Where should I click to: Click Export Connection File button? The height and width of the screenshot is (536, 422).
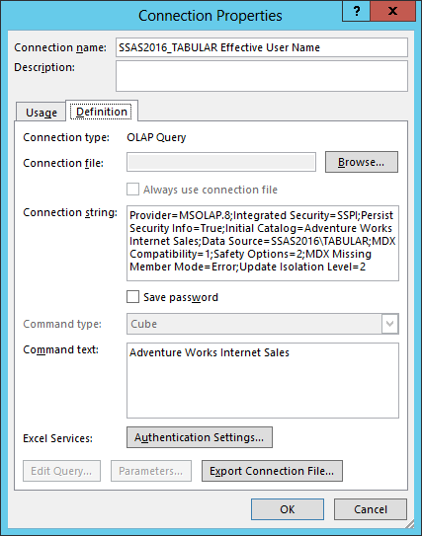(272, 471)
